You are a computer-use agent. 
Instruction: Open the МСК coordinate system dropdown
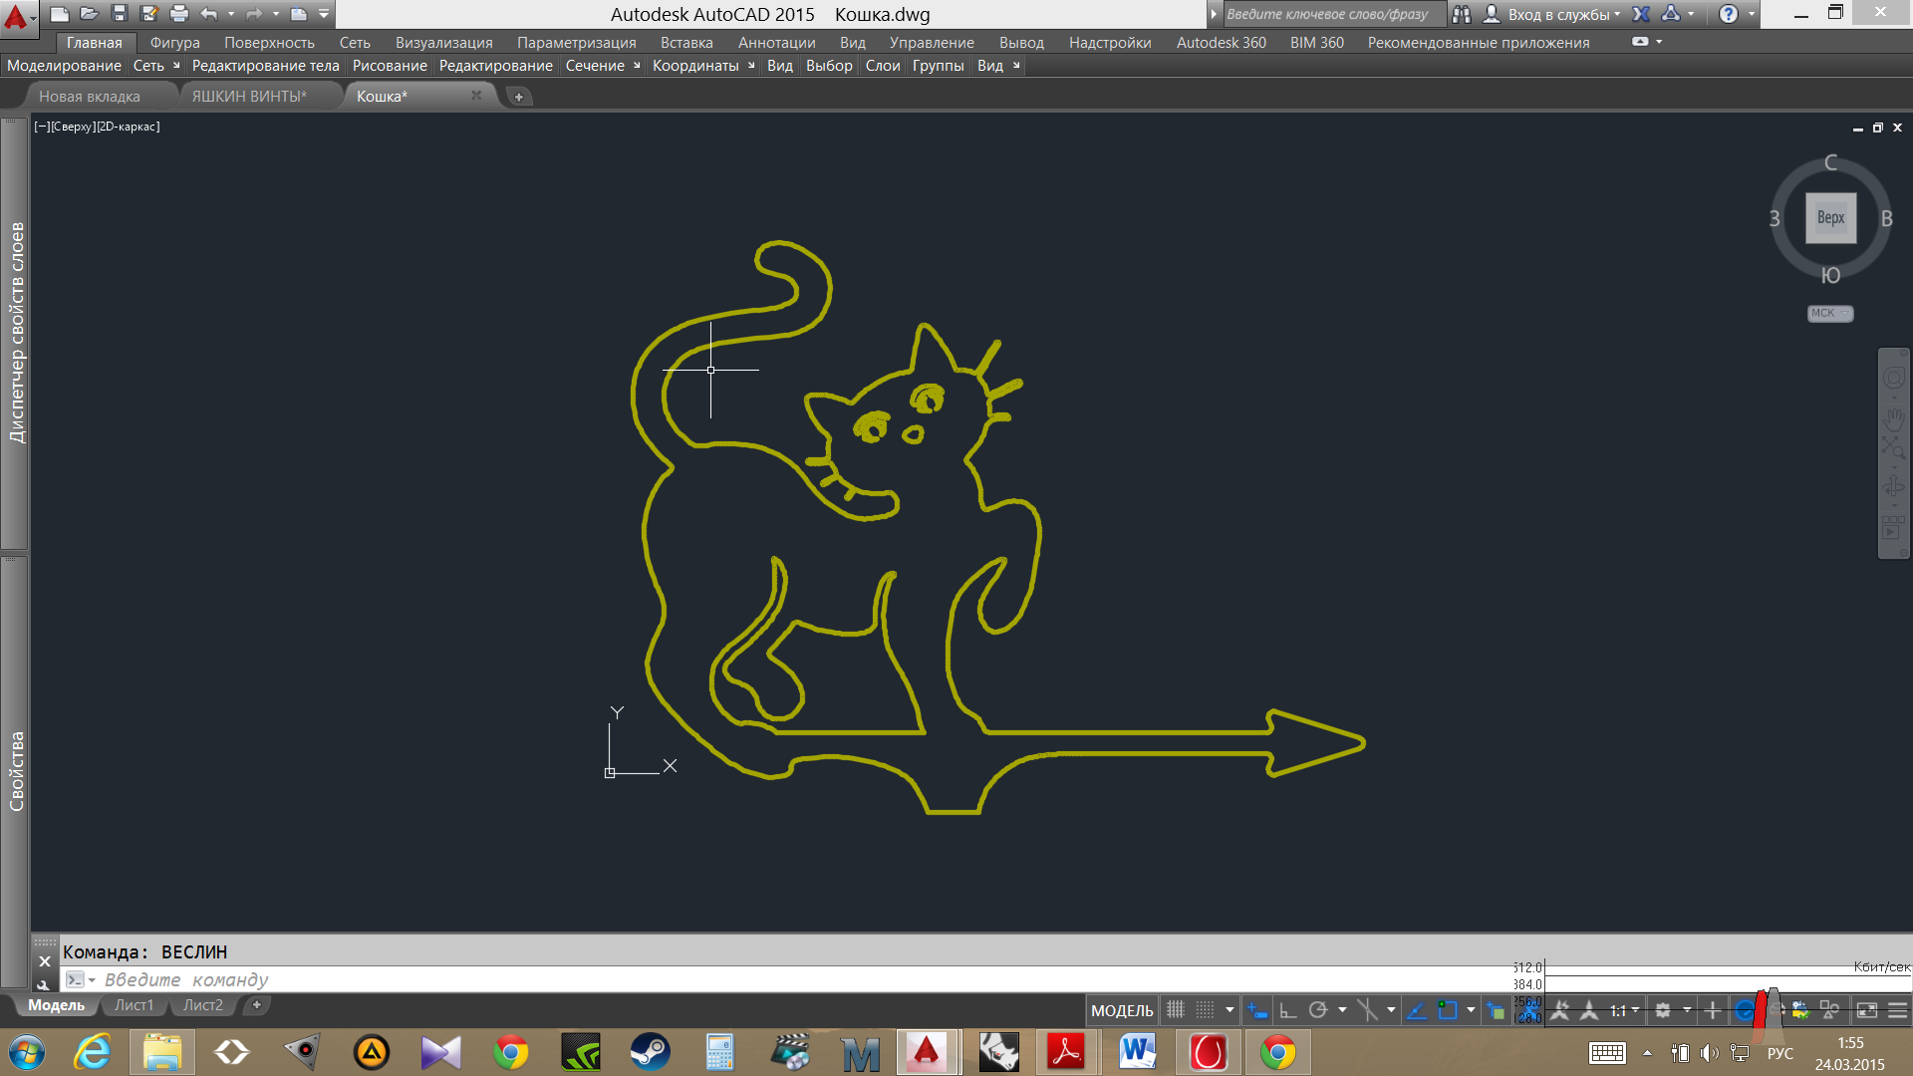click(1830, 313)
